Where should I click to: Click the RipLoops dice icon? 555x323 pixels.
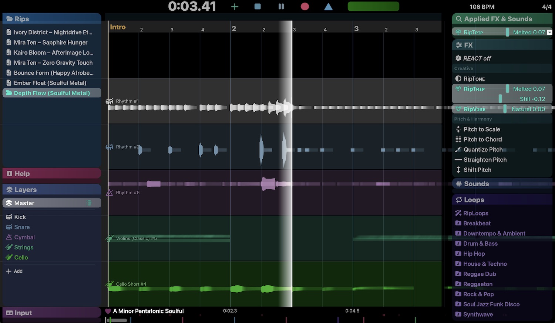coord(458,213)
